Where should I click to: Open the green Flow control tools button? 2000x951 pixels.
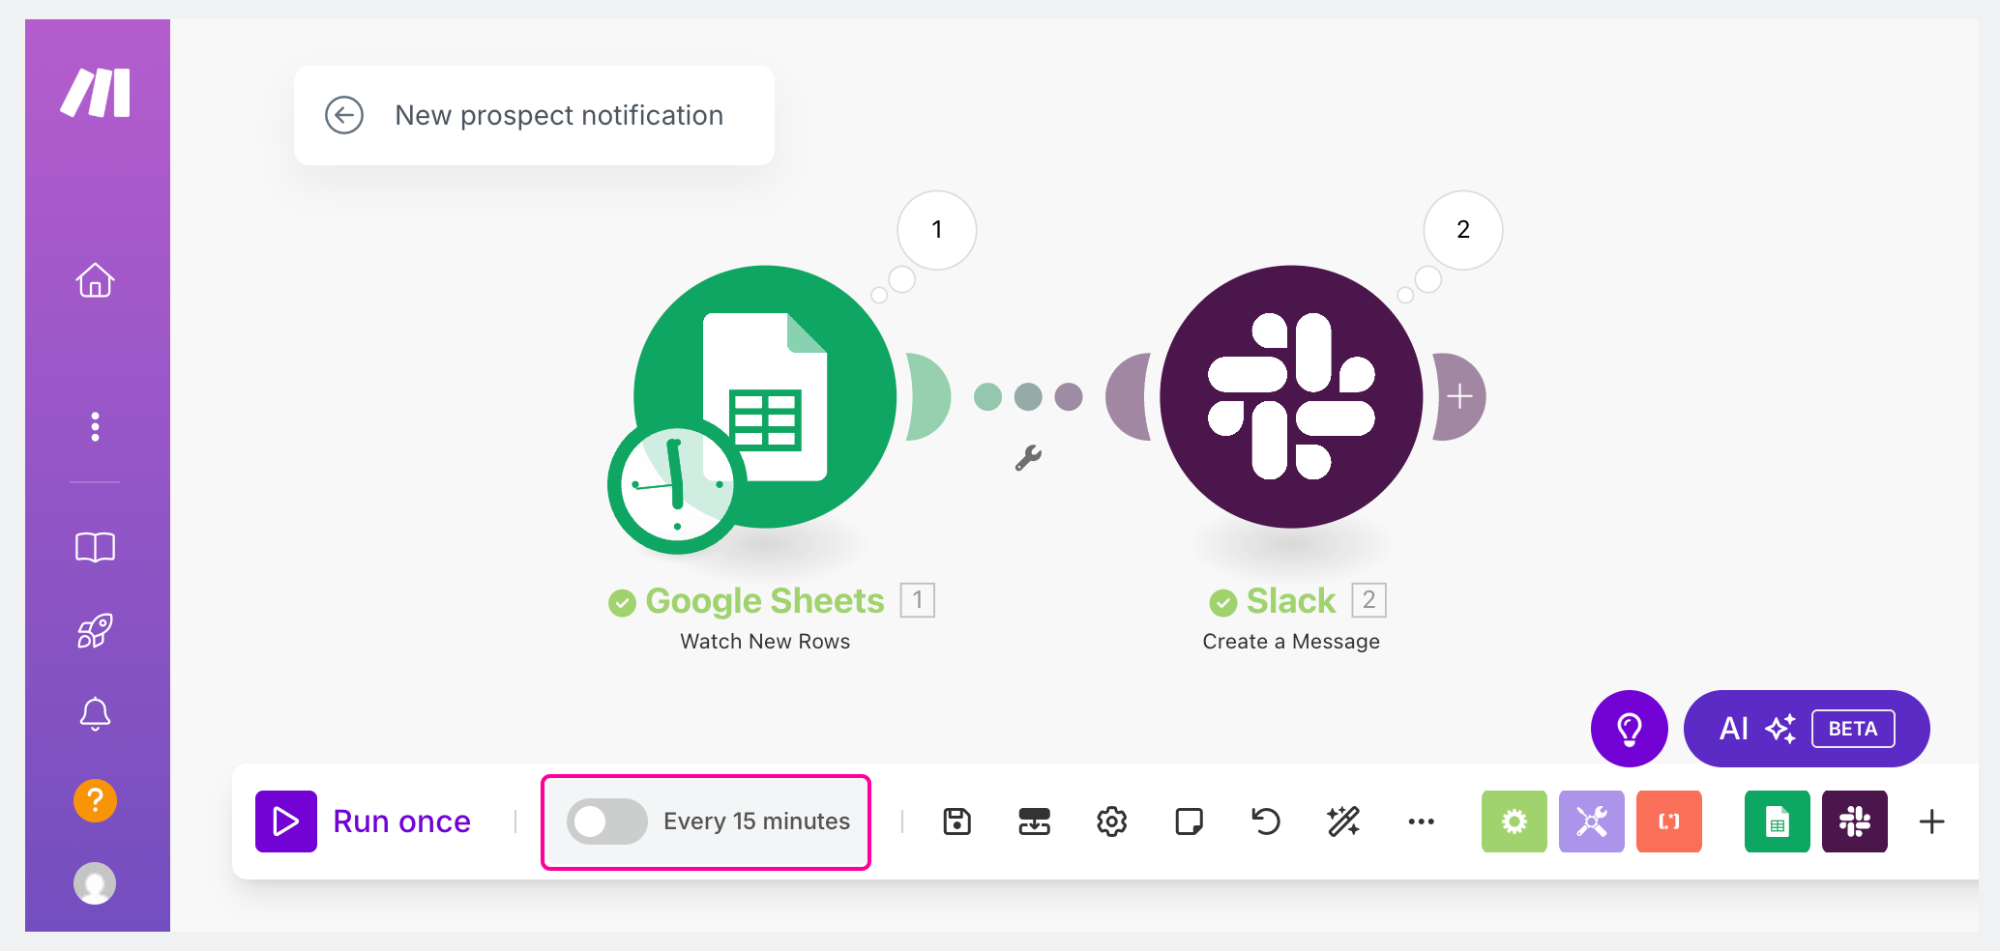click(x=1515, y=821)
